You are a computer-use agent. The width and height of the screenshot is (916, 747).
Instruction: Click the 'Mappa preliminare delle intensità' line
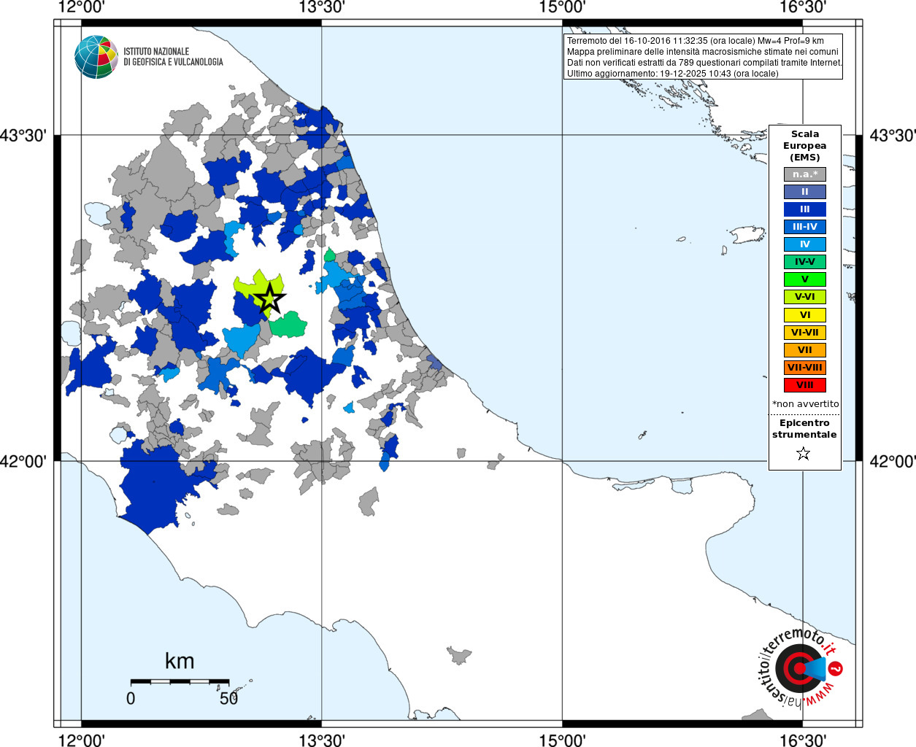(702, 52)
